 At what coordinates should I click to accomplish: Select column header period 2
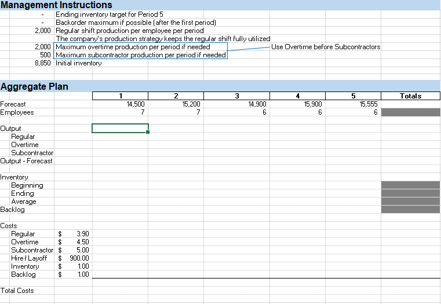click(176, 96)
